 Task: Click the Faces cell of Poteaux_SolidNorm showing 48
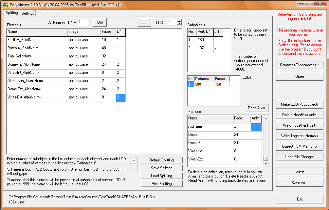(108, 49)
